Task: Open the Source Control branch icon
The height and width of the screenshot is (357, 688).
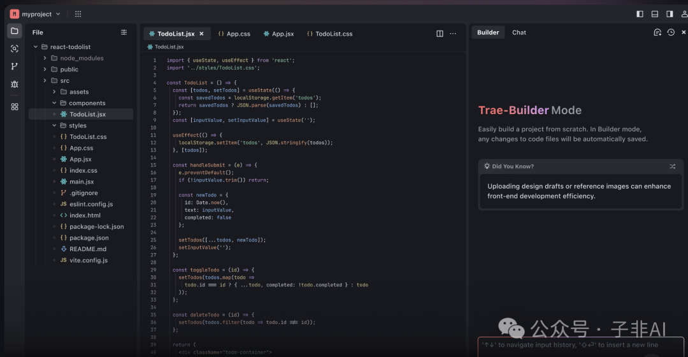Action: (15, 66)
